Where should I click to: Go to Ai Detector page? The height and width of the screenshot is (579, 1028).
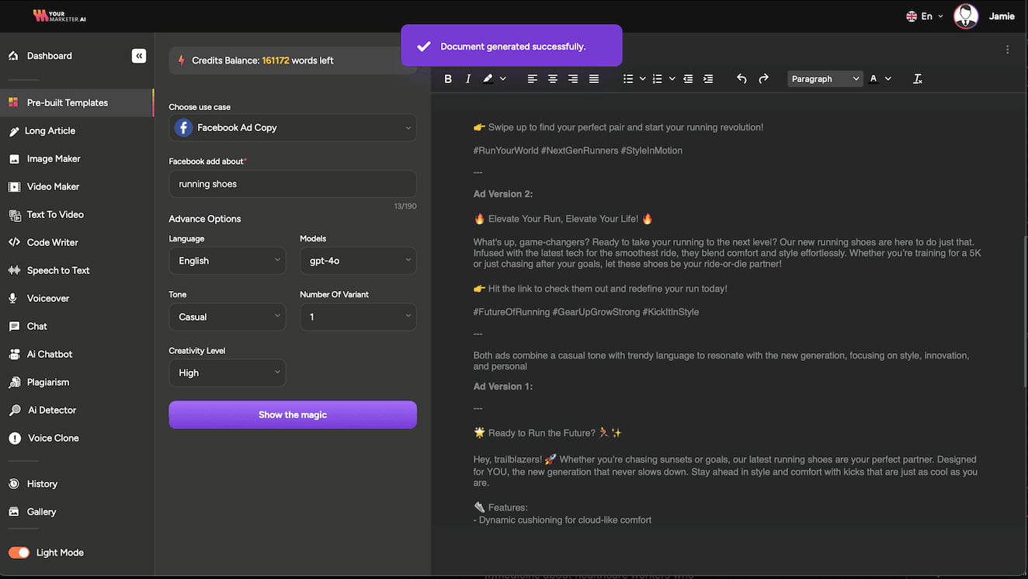[52, 410]
